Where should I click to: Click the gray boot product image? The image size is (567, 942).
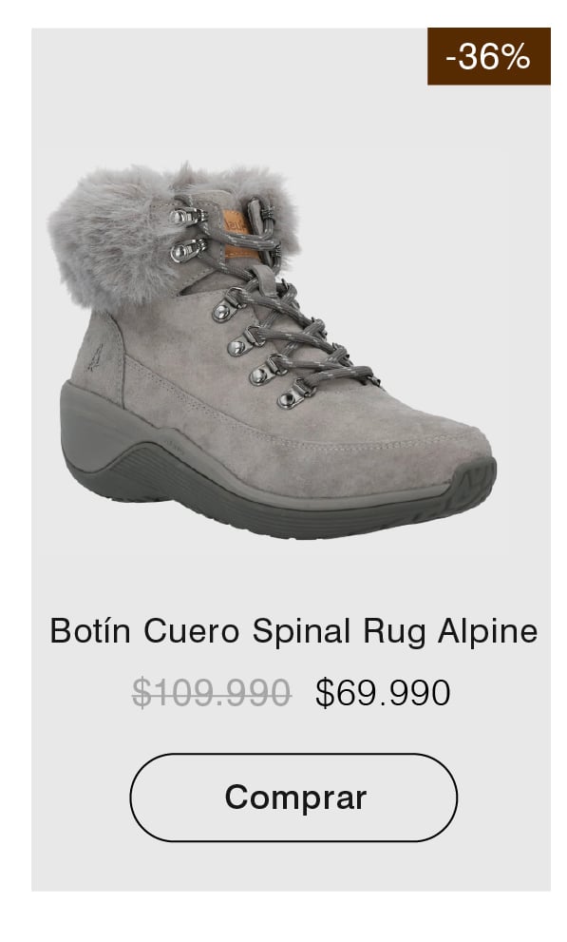click(273, 351)
